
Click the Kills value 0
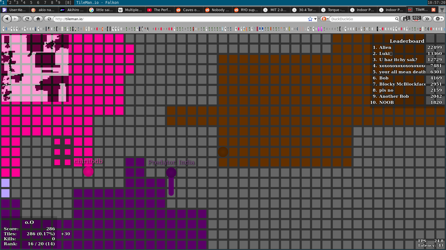tap(54, 239)
